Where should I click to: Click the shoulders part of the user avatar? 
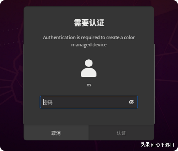coord(89,73)
